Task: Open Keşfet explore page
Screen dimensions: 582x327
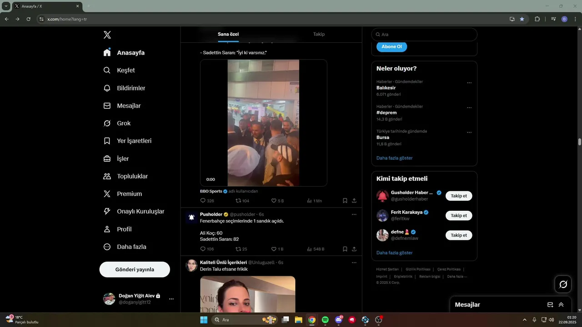Action: point(119,70)
